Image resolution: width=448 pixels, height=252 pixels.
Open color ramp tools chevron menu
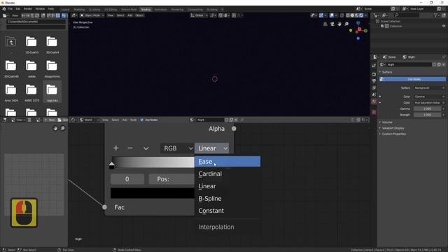[146, 148]
